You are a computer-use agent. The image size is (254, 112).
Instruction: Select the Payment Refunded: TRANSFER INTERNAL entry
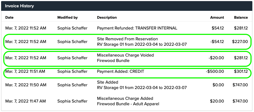tap(137, 28)
